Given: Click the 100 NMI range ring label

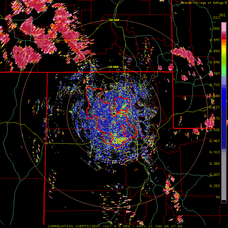Looking at the screenshot, I should click(114, 20).
